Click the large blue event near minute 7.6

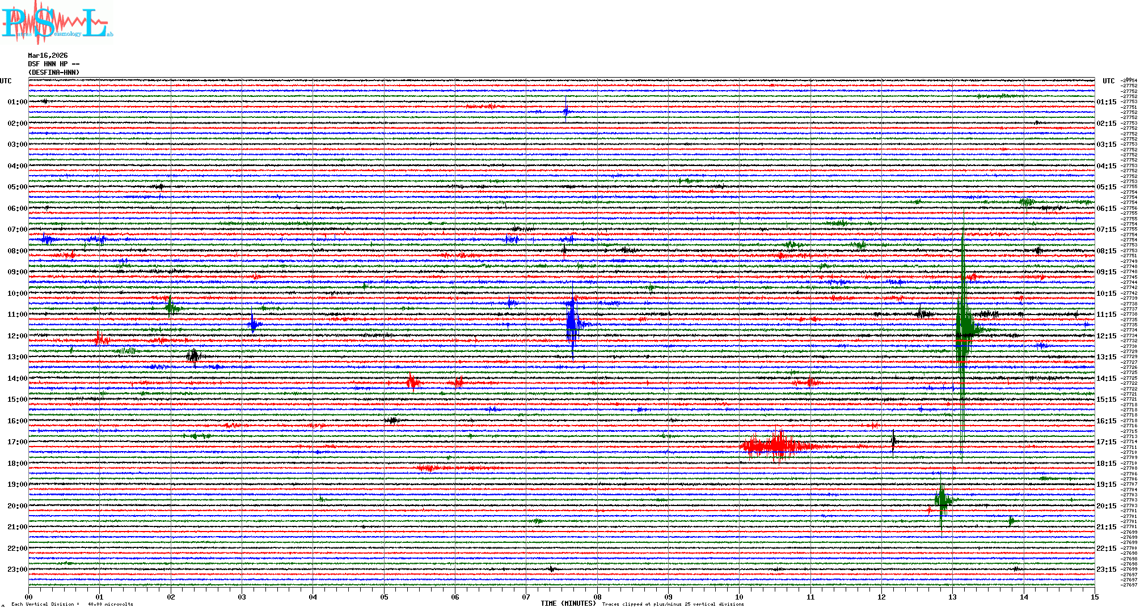[x=572, y=325]
